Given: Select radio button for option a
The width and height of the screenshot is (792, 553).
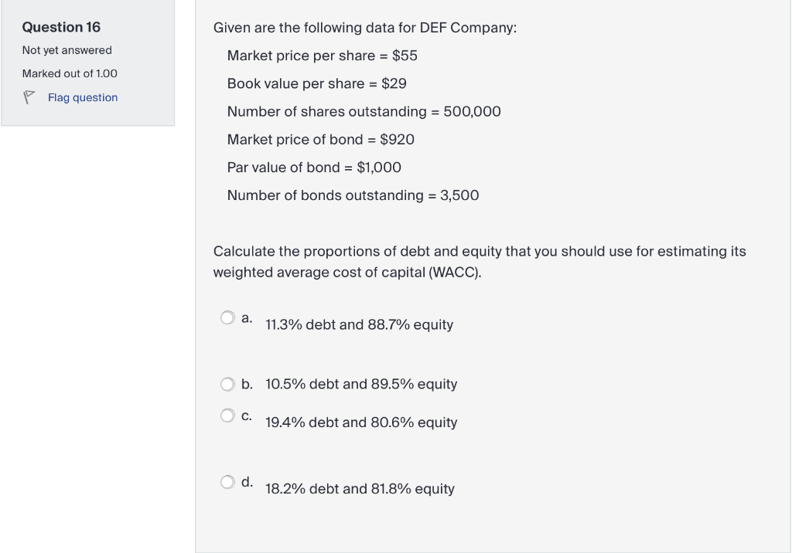Looking at the screenshot, I should (227, 317).
